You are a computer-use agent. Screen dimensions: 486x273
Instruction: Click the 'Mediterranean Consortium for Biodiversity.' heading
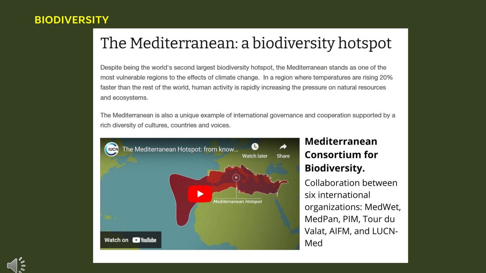point(341,155)
